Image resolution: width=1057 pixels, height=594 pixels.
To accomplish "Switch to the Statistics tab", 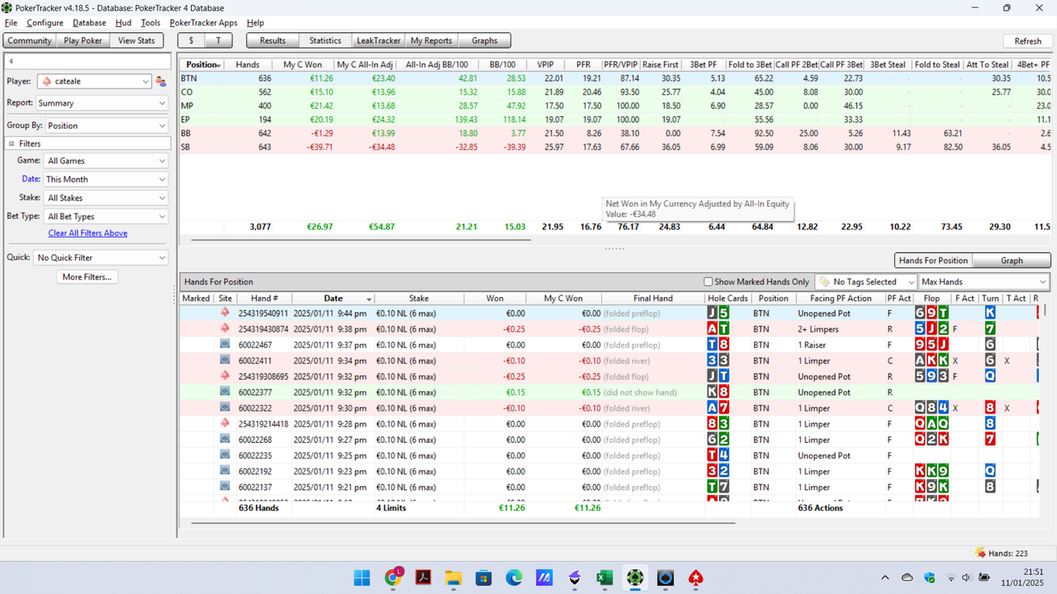I will pyautogui.click(x=325, y=40).
